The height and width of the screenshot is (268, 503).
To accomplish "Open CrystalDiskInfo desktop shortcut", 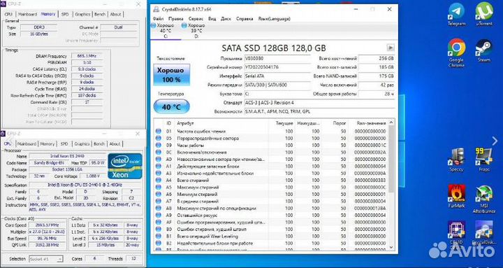I will [x=483, y=232].
